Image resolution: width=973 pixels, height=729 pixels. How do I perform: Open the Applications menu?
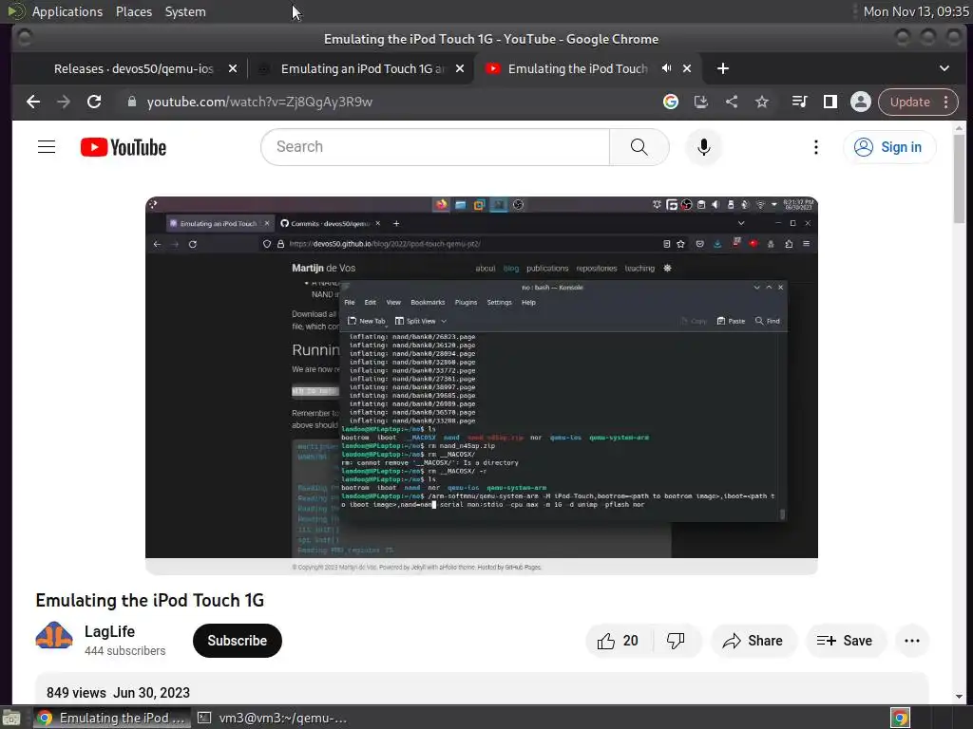(67, 11)
